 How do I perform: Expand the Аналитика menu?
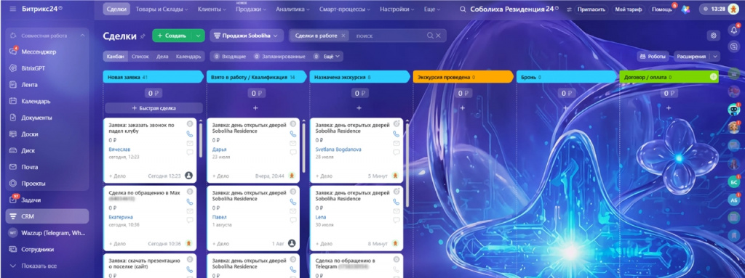(x=292, y=9)
